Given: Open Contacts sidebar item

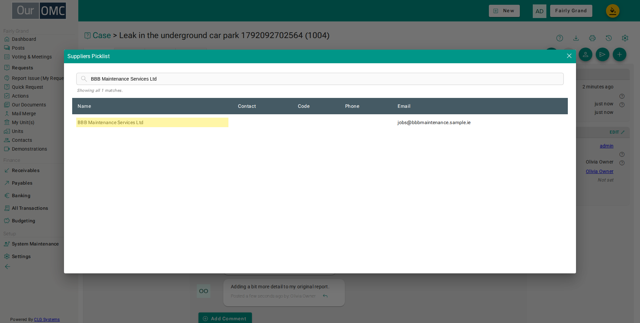Looking at the screenshot, I should (22, 140).
